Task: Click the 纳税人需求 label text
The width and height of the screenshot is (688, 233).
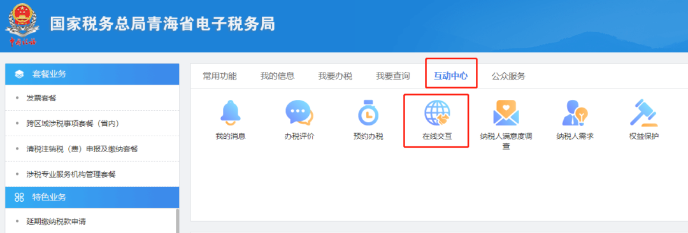Action: (575, 136)
